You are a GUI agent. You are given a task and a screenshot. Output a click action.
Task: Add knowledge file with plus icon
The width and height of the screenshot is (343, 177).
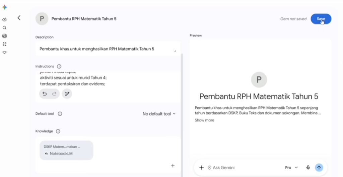pos(173,166)
